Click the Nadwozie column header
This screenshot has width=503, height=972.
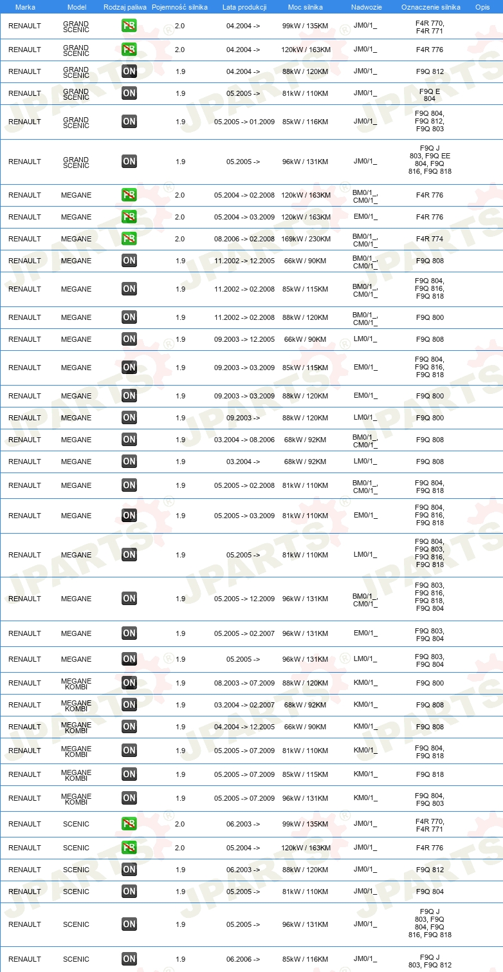tap(366, 7)
